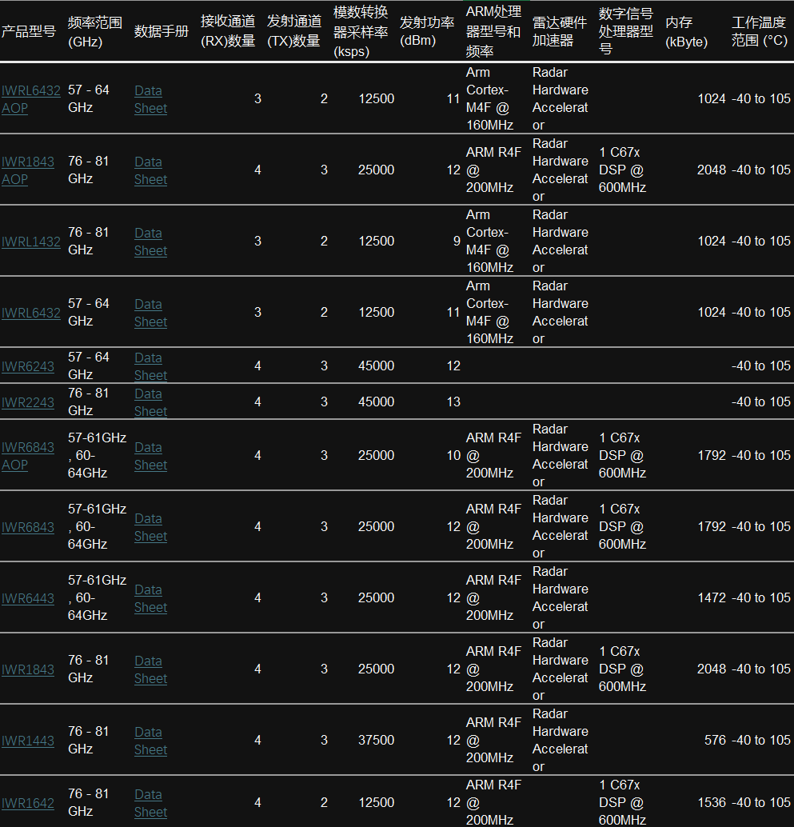The image size is (794, 827).
Task: Select the 10 dBm power for IWR6843 AOP
Action: click(x=453, y=456)
